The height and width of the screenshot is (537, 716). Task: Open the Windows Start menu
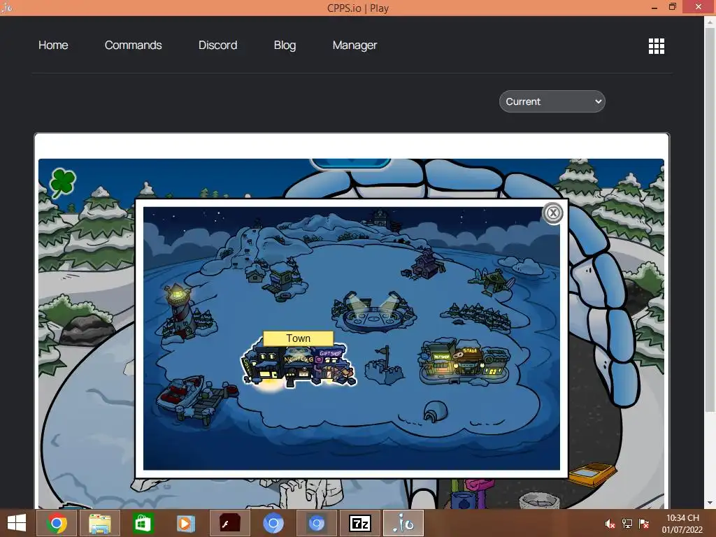click(17, 523)
